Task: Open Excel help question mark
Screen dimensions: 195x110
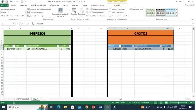Action: 176,2
